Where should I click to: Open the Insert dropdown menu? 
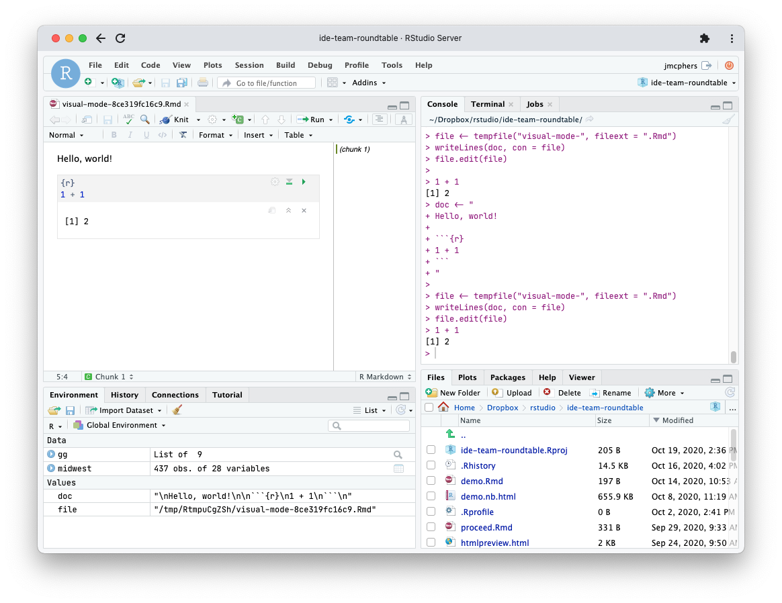click(x=257, y=134)
